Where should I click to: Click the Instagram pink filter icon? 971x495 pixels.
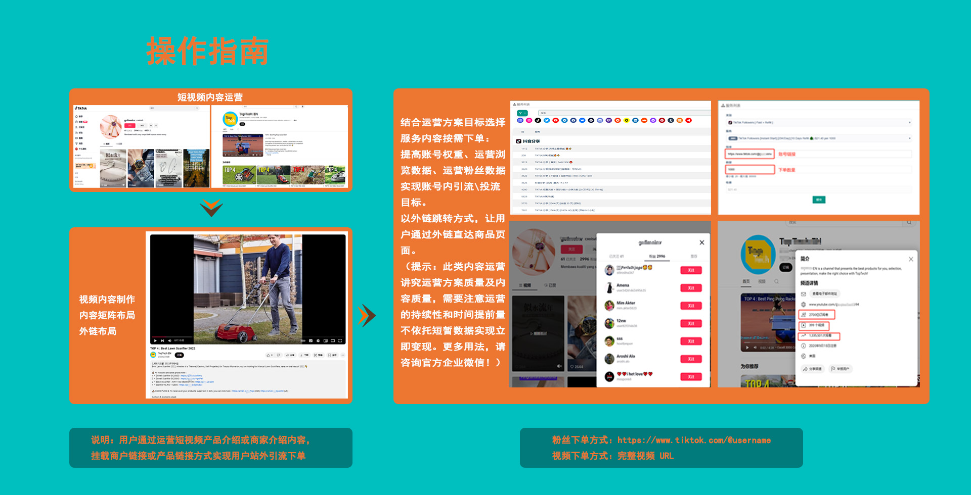tap(529, 120)
